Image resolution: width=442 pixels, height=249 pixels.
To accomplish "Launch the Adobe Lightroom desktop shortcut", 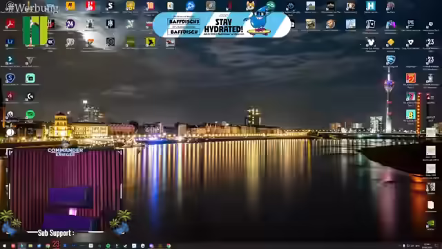I will point(10,42).
